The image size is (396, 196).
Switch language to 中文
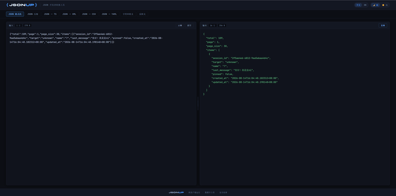point(358,5)
